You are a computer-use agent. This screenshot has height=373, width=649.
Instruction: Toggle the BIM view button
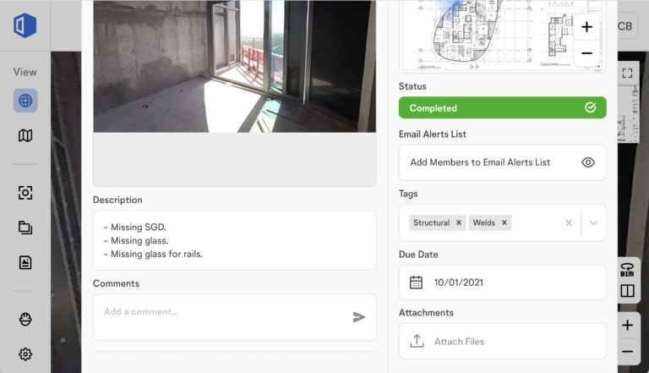pos(627,268)
